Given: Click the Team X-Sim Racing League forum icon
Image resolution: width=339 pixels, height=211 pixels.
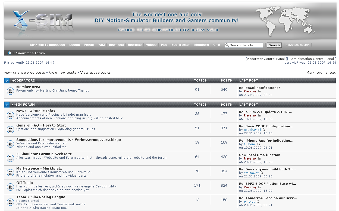Looking at the screenshot, I should 10,202.
